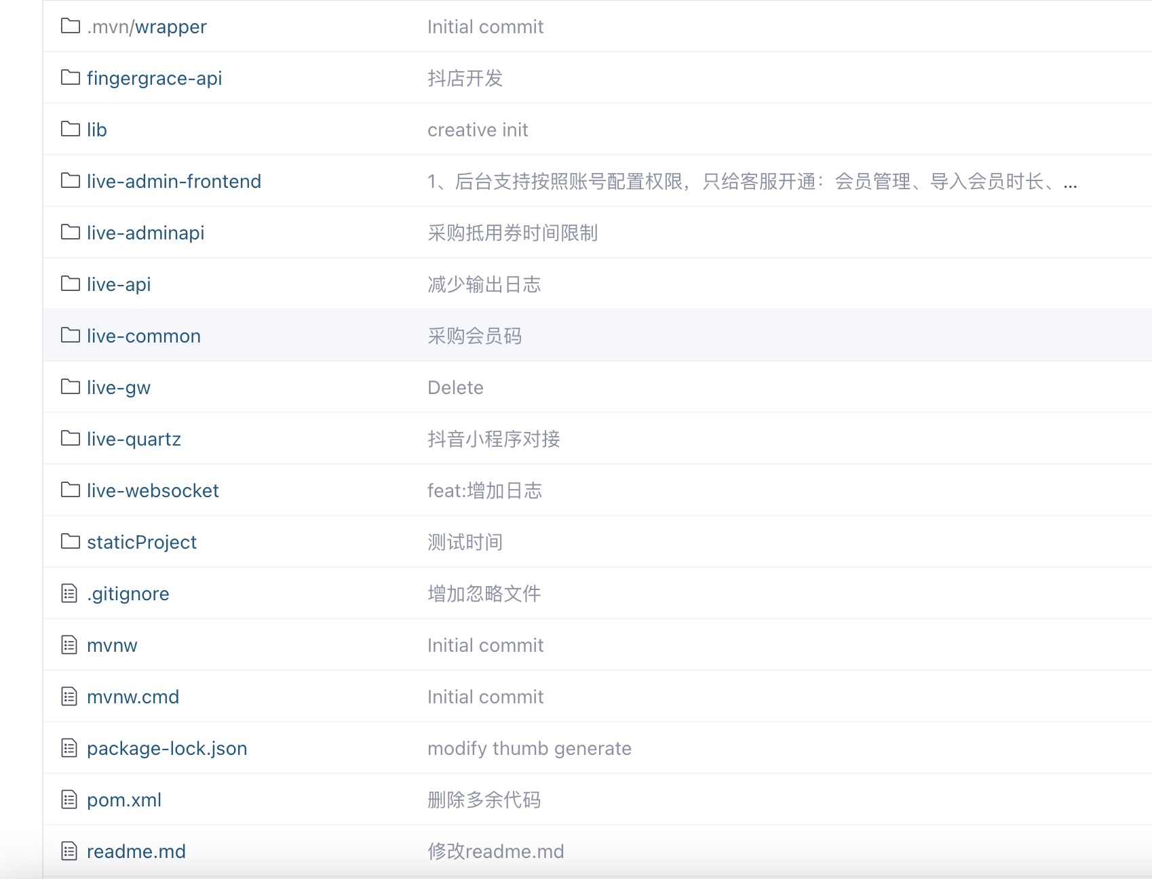Click the folder icon beside live-admin-frontend
Screen dimensions: 1152x879
pyautogui.click(x=70, y=180)
